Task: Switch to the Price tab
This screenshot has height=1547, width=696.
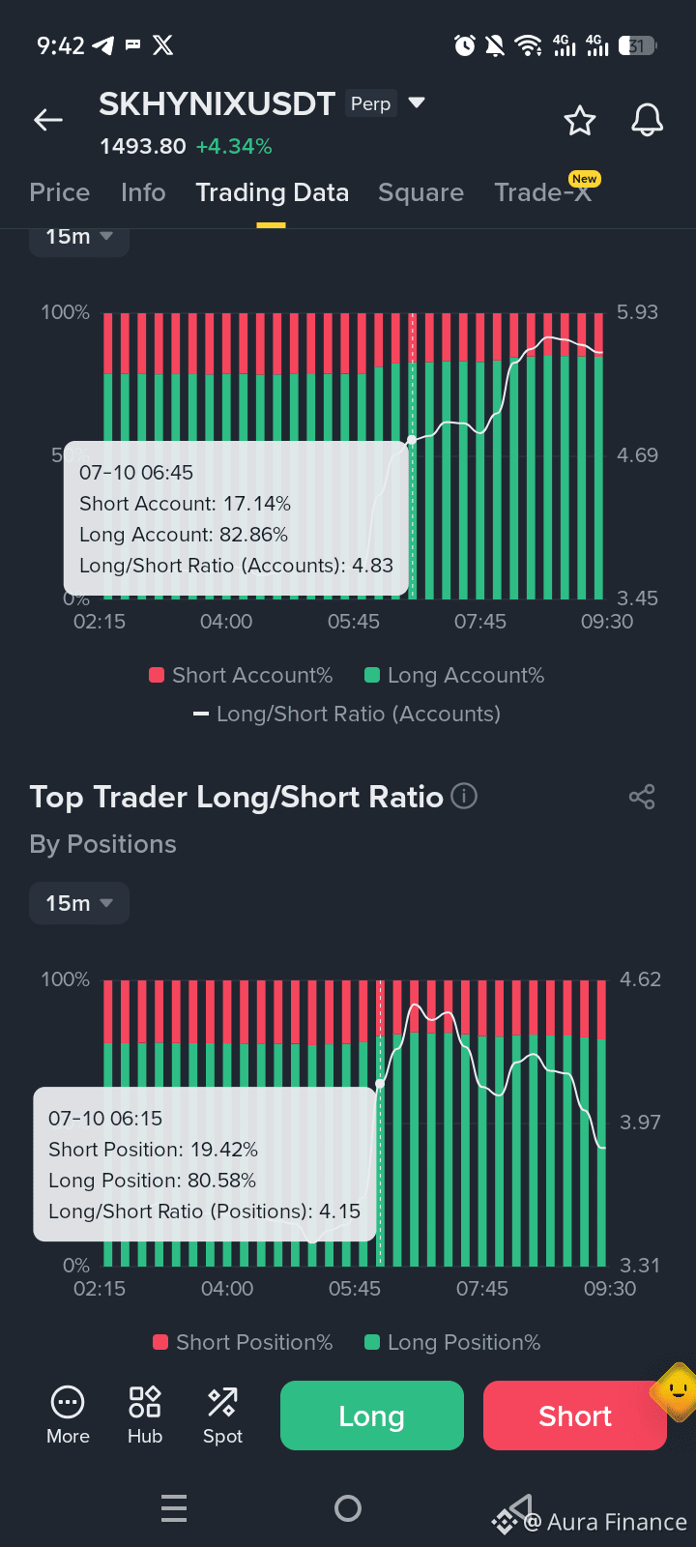Action: pos(60,192)
